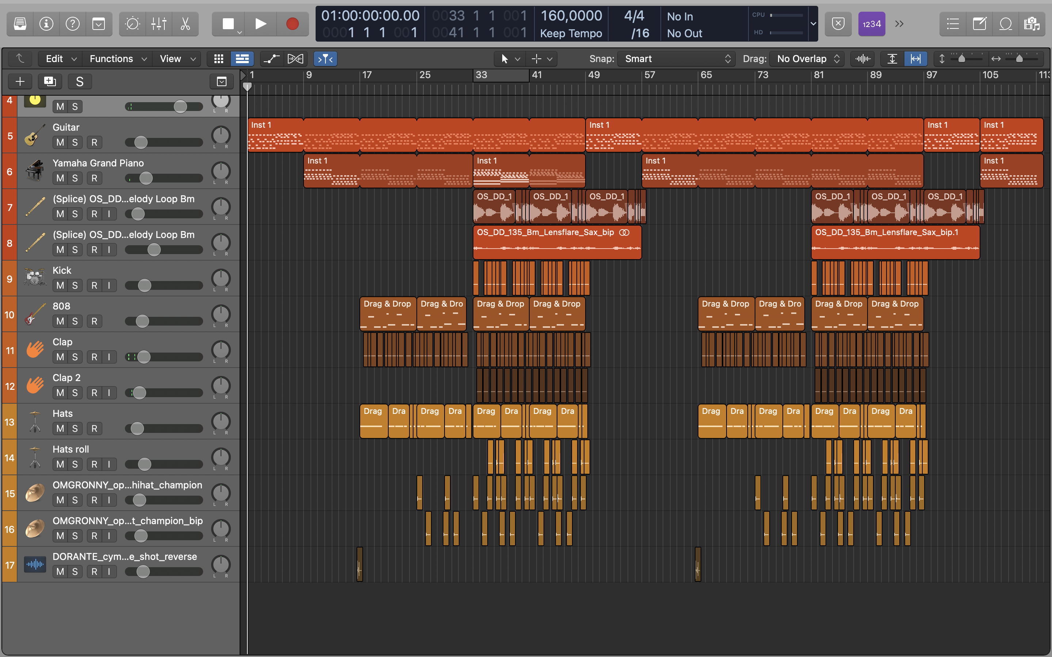Click bar 49 on the ruler
This screenshot has height=657, width=1052.
click(x=593, y=75)
